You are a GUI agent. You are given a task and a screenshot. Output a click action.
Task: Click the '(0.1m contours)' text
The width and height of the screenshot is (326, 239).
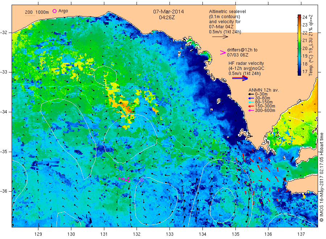[x=225, y=17]
